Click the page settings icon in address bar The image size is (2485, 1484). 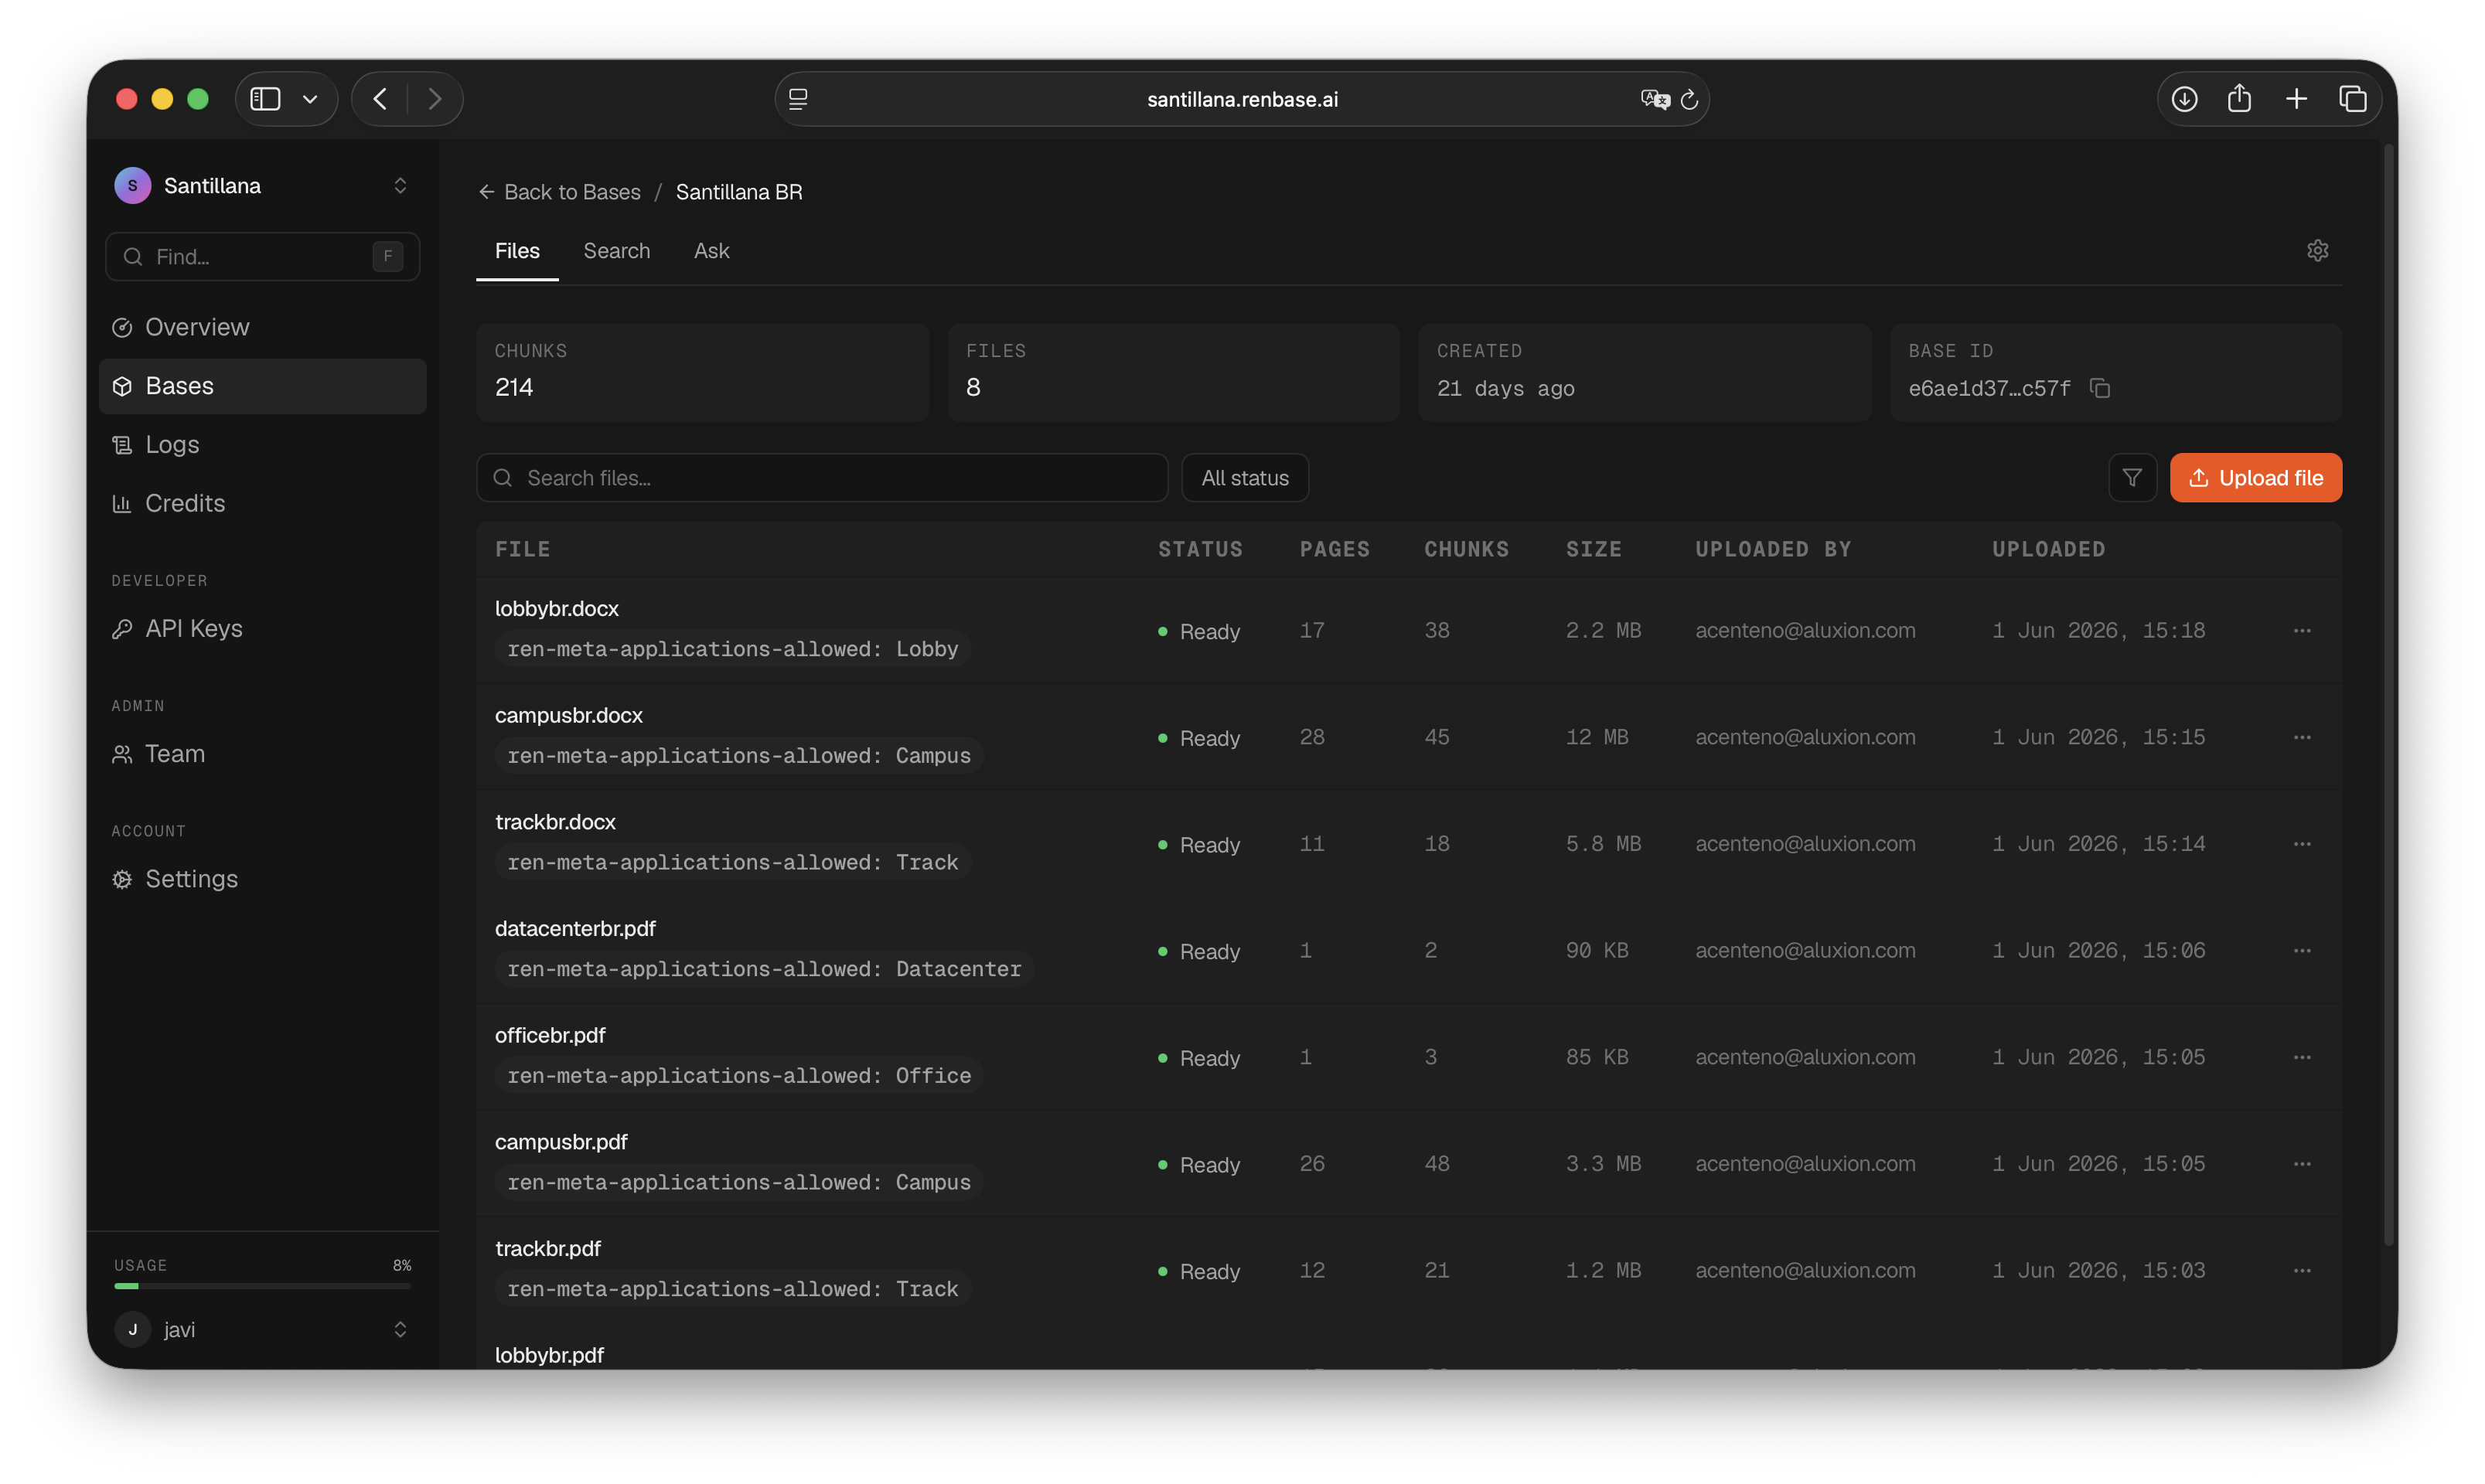pos(799,99)
